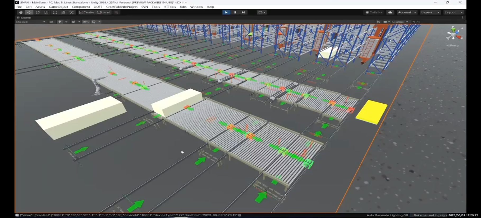Image resolution: width=481 pixels, height=218 pixels.
Task: Toggle scene grid visibility icon
Action: point(94,22)
